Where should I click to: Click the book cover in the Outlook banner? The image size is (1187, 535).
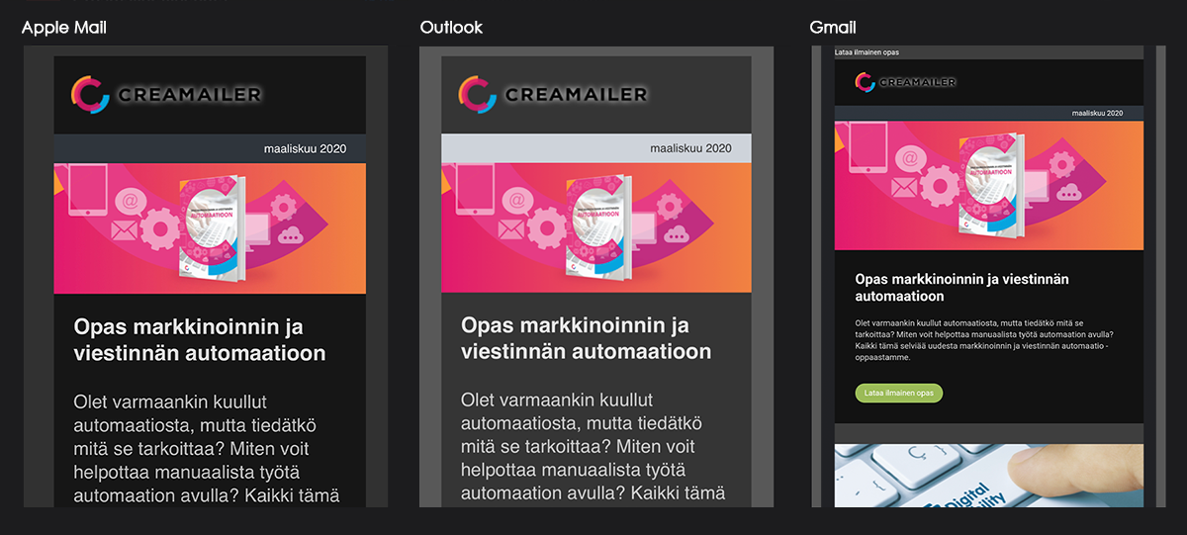click(599, 228)
